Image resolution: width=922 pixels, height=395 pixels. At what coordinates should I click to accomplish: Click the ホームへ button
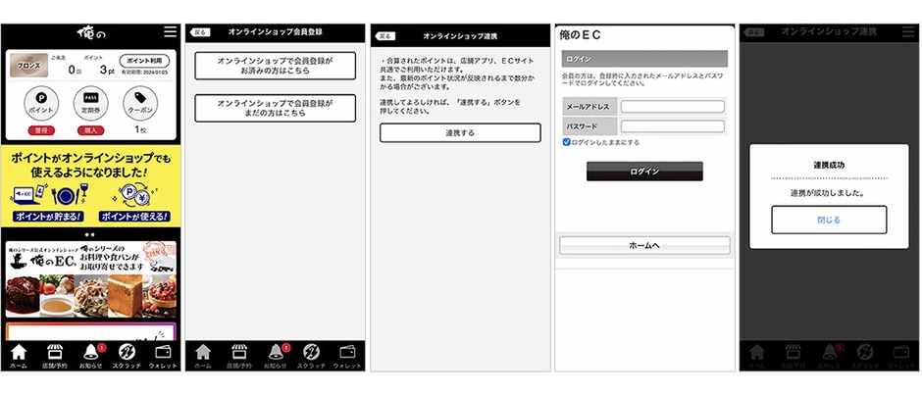coord(644,245)
